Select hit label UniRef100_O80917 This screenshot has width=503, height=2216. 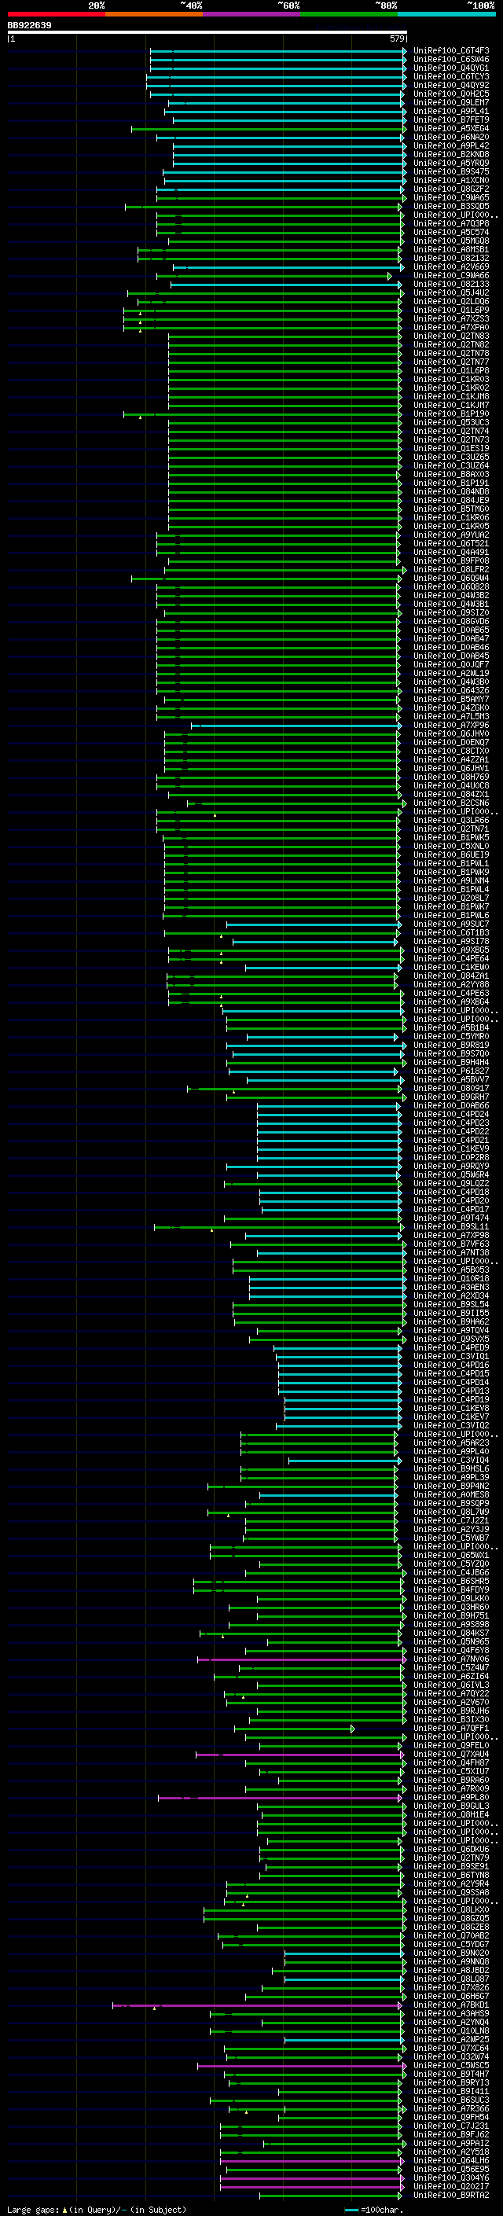coord(451,1088)
